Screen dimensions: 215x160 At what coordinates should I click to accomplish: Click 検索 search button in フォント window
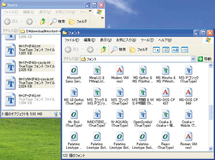(118, 49)
